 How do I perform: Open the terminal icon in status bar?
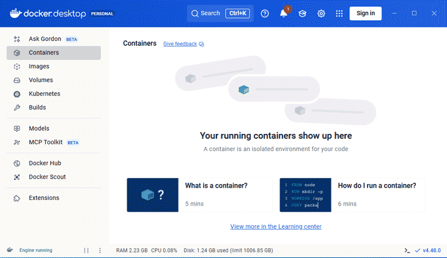click(x=407, y=251)
